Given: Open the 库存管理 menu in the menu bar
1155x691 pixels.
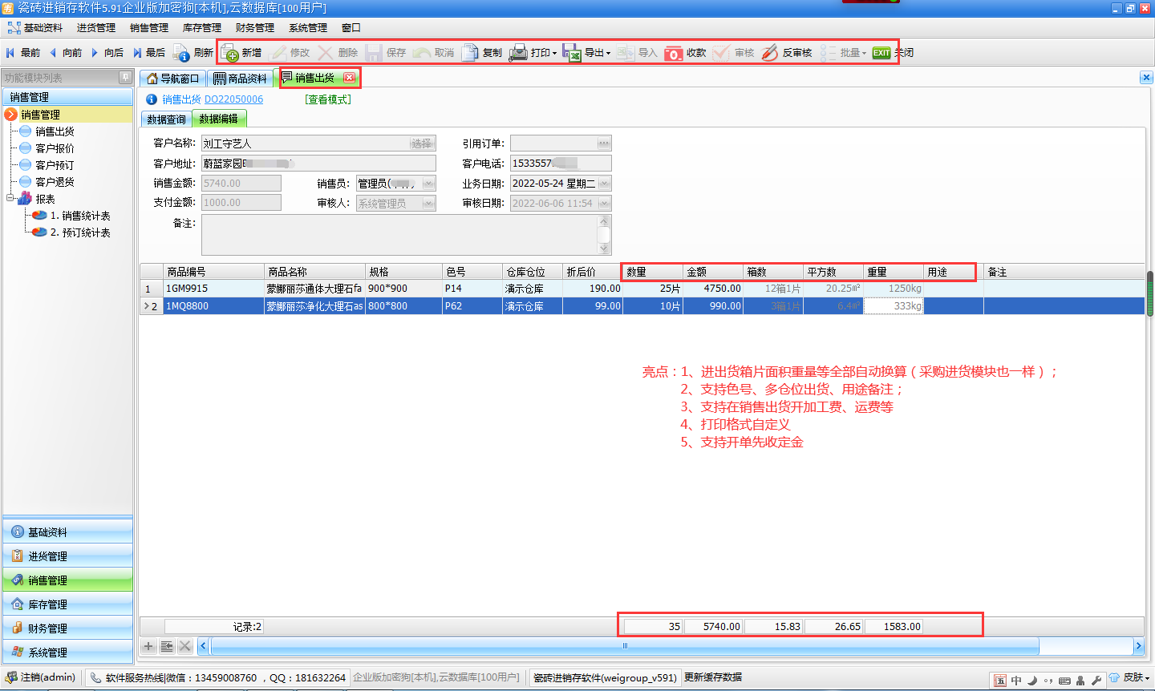Looking at the screenshot, I should coord(202,28).
